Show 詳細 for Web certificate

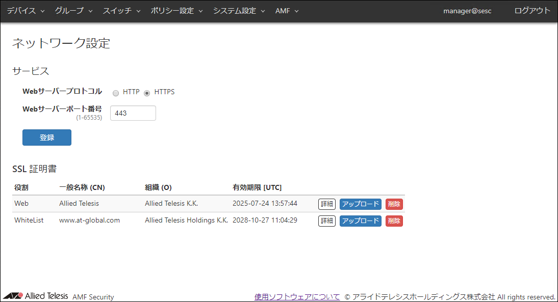point(326,204)
